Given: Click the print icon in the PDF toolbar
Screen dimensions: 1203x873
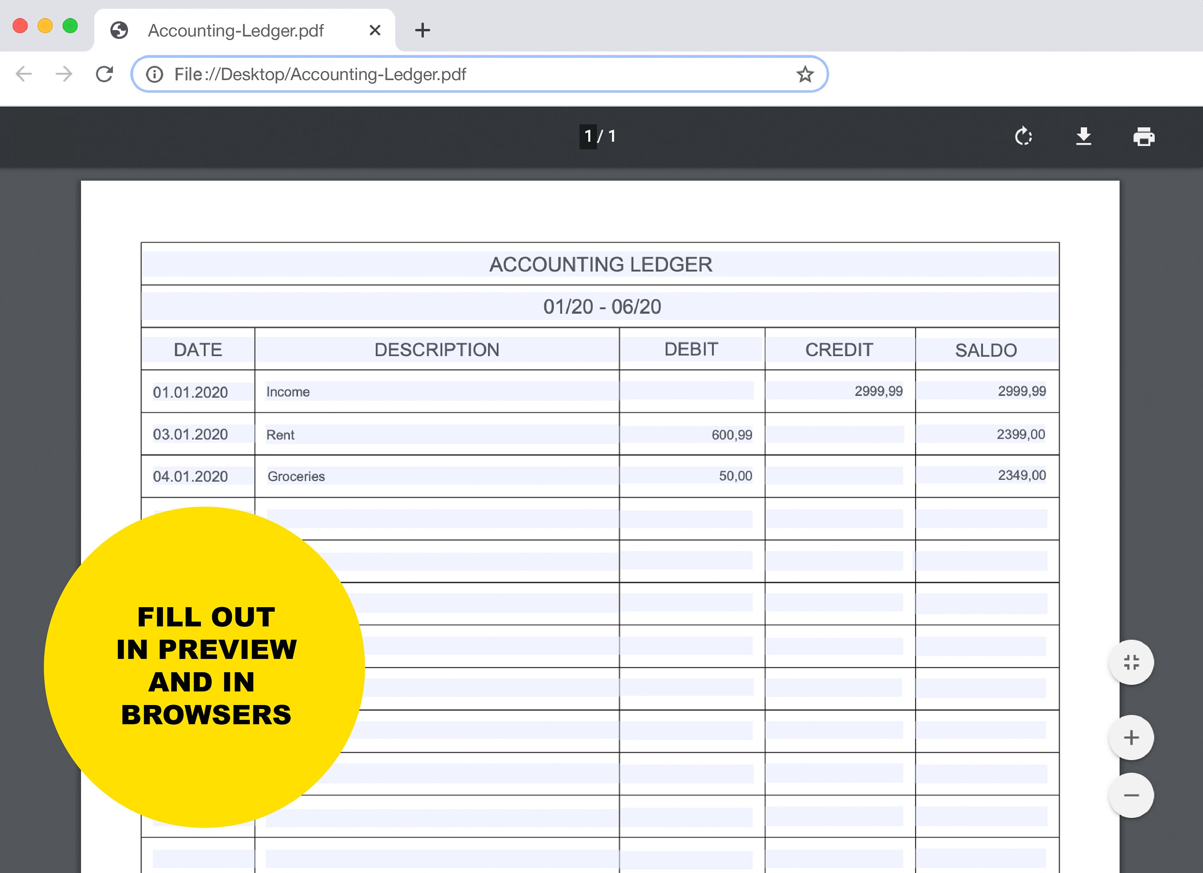Looking at the screenshot, I should coord(1144,136).
